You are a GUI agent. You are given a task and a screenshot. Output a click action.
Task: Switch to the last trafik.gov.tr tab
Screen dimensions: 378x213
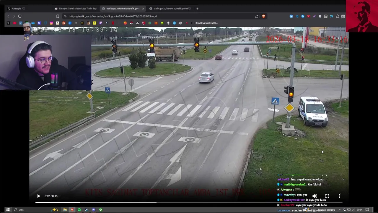point(171,9)
